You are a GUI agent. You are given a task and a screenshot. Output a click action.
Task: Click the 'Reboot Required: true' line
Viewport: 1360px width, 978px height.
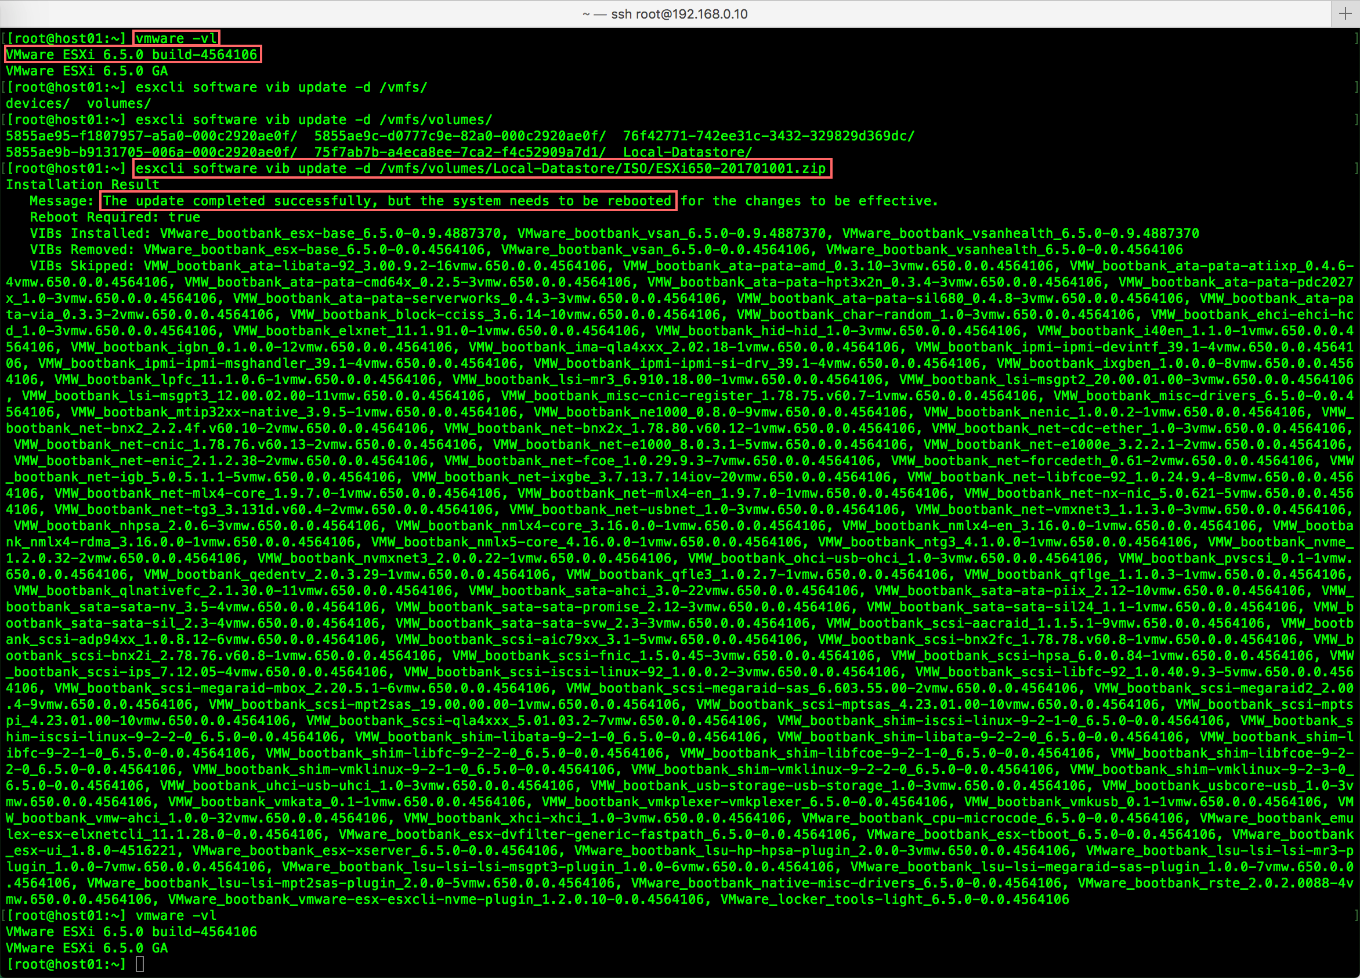115,217
